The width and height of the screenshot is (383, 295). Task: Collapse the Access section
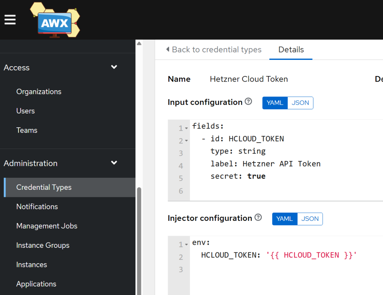point(114,67)
